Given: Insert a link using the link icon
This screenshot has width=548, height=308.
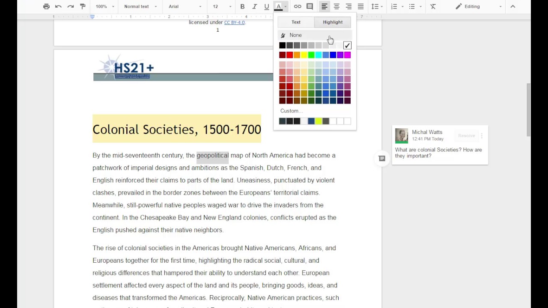Looking at the screenshot, I should coord(298,6).
